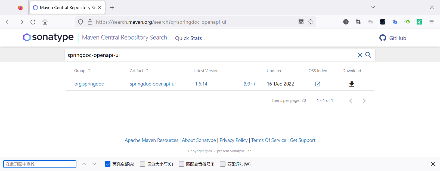This screenshot has width=440, height=171.
Task: Find next match in page
Action: click(94, 164)
